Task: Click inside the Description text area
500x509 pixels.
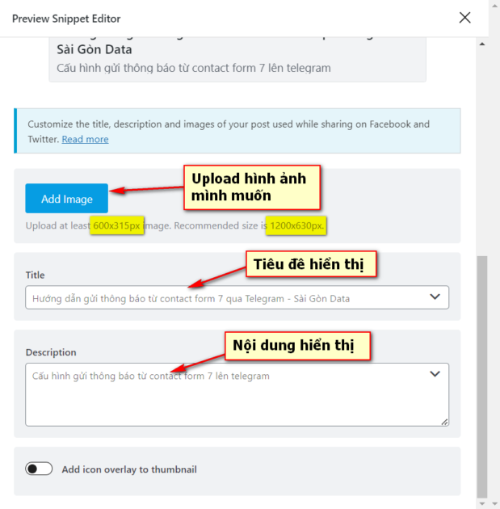Action: 237,394
